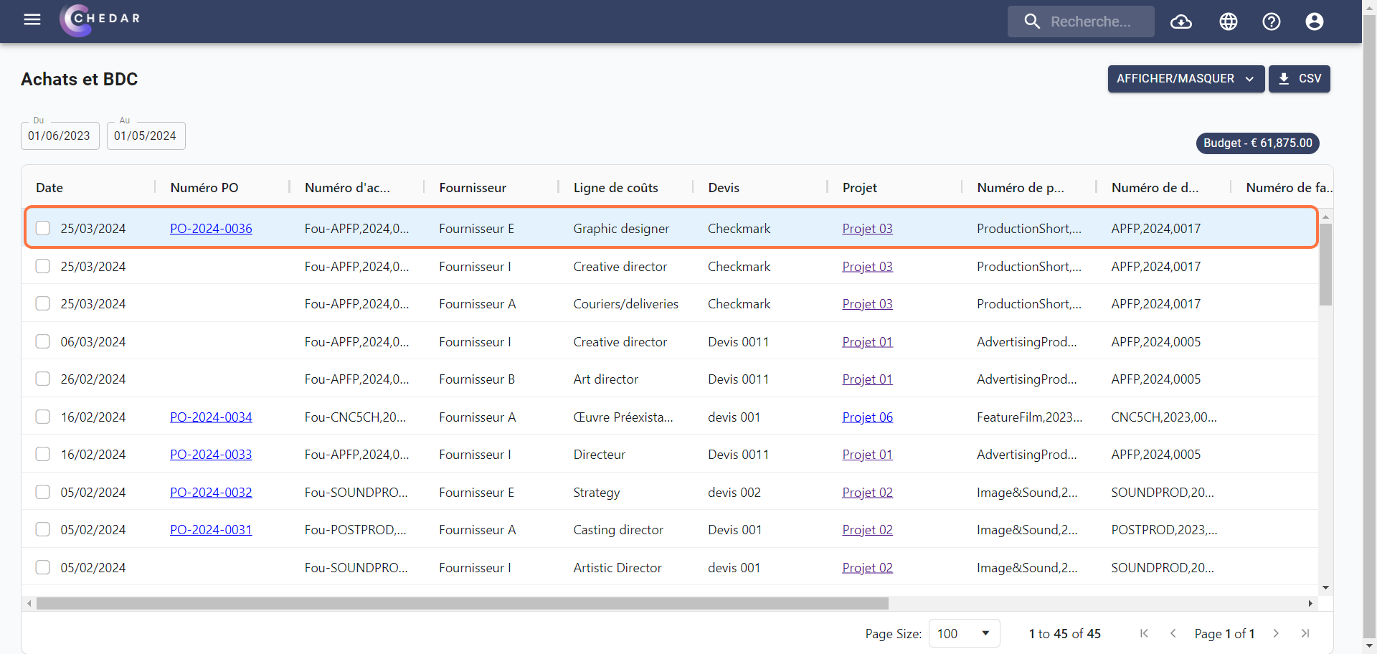Open the PO-2024-0034 link
This screenshot has width=1377, height=654.
[x=211, y=417]
